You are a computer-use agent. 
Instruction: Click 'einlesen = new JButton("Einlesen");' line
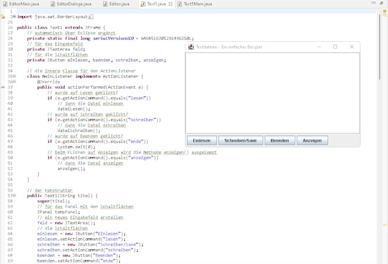[x=82, y=234]
